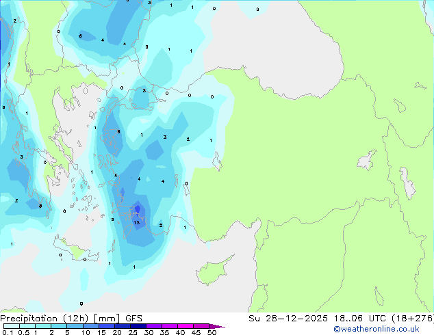
Task: Click the "5" label under the legend bar
Action: tap(67, 332)
